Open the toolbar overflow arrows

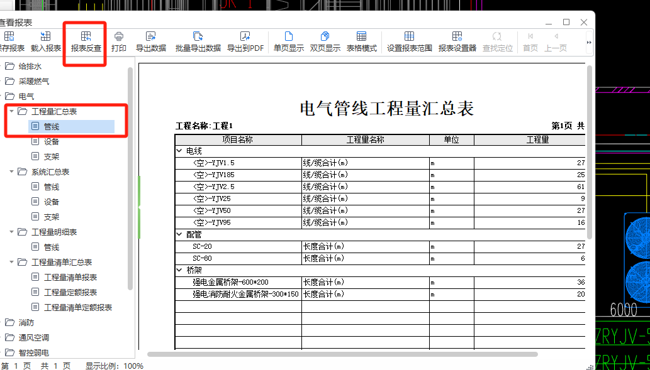click(589, 42)
